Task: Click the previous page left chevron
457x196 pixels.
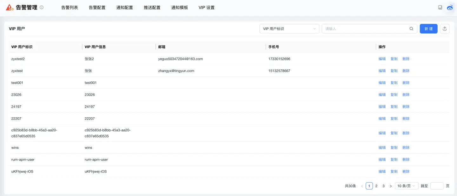Action: pyautogui.click(x=362, y=186)
